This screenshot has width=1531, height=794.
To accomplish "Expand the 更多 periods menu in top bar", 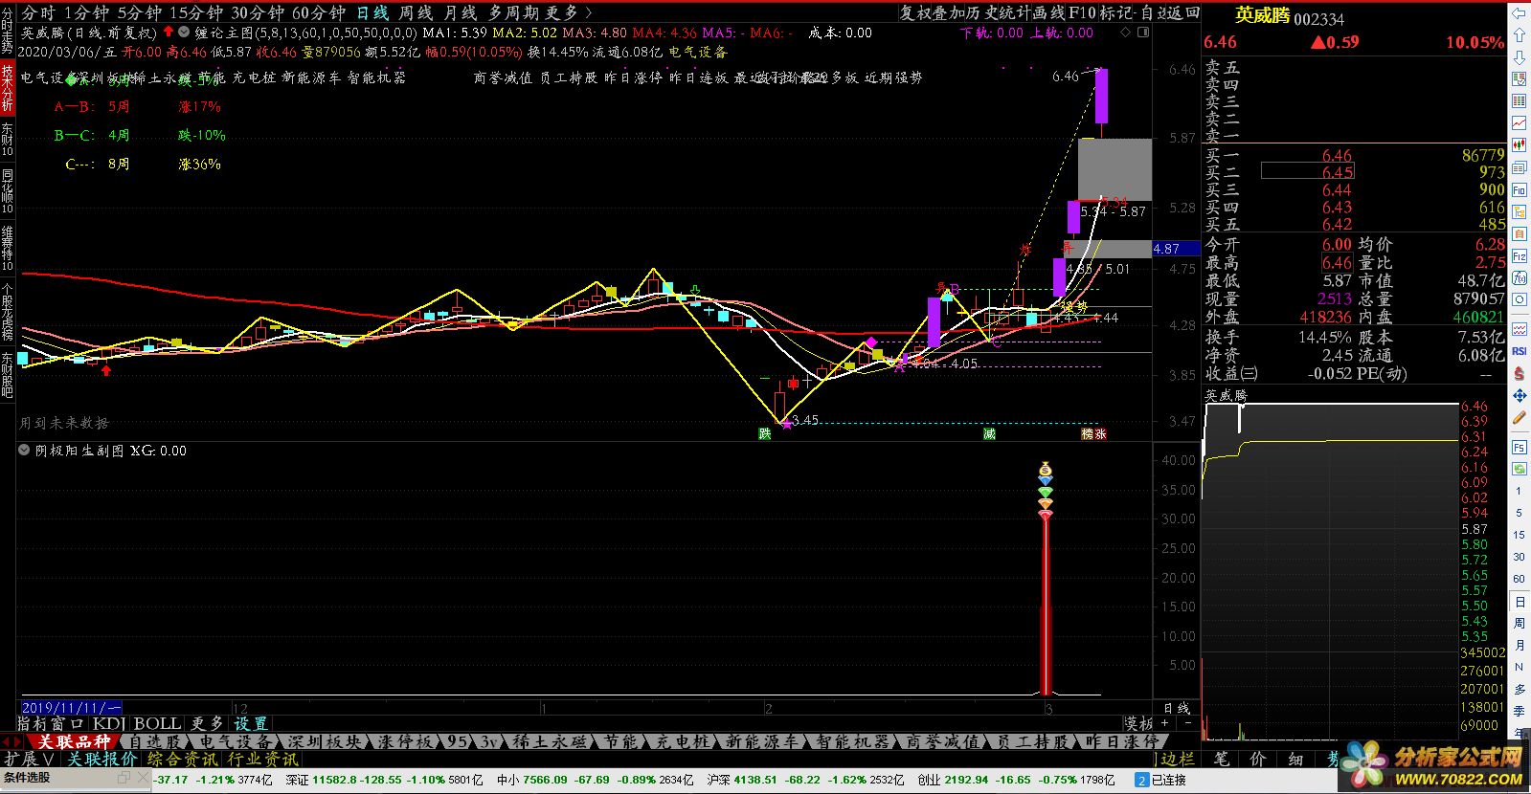I will point(570,12).
